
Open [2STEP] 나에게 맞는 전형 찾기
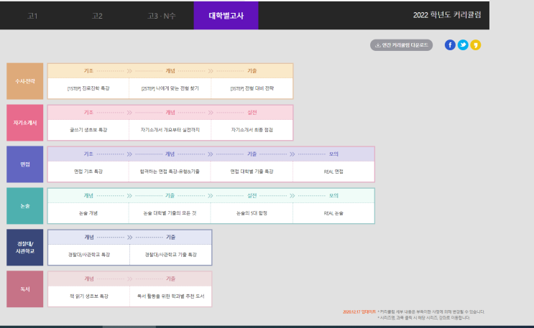[170, 88]
